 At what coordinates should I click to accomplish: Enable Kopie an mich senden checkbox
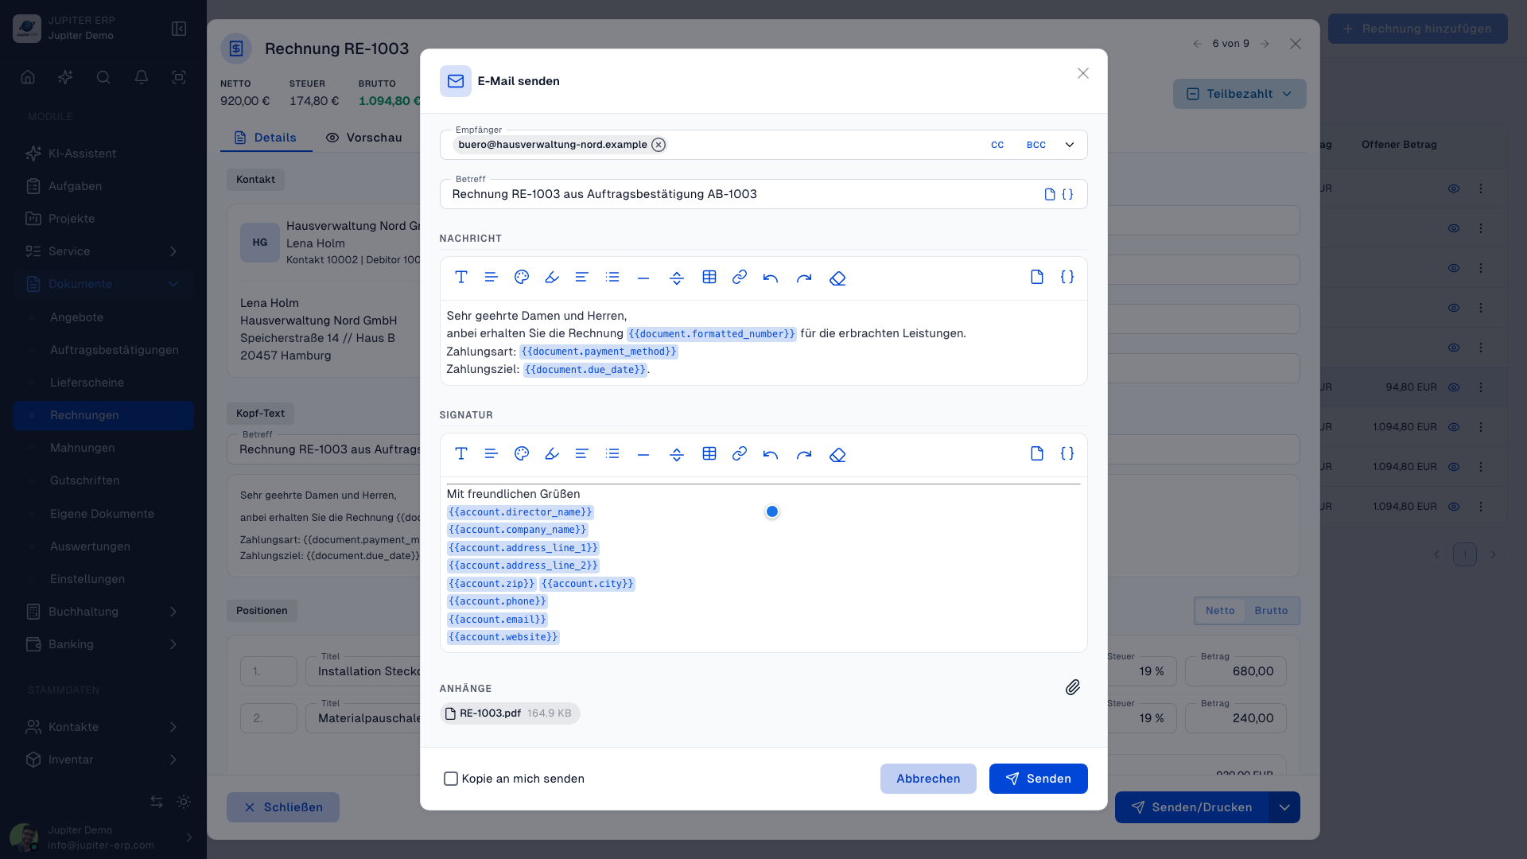point(451,779)
